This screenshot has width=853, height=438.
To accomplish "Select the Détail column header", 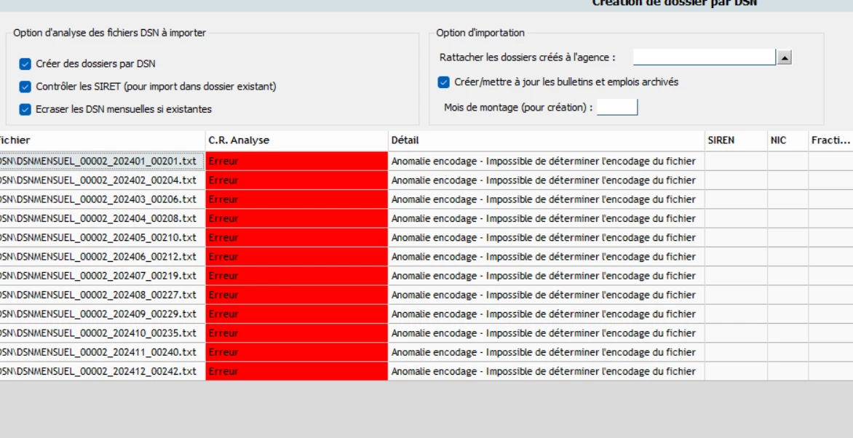I will [546, 140].
